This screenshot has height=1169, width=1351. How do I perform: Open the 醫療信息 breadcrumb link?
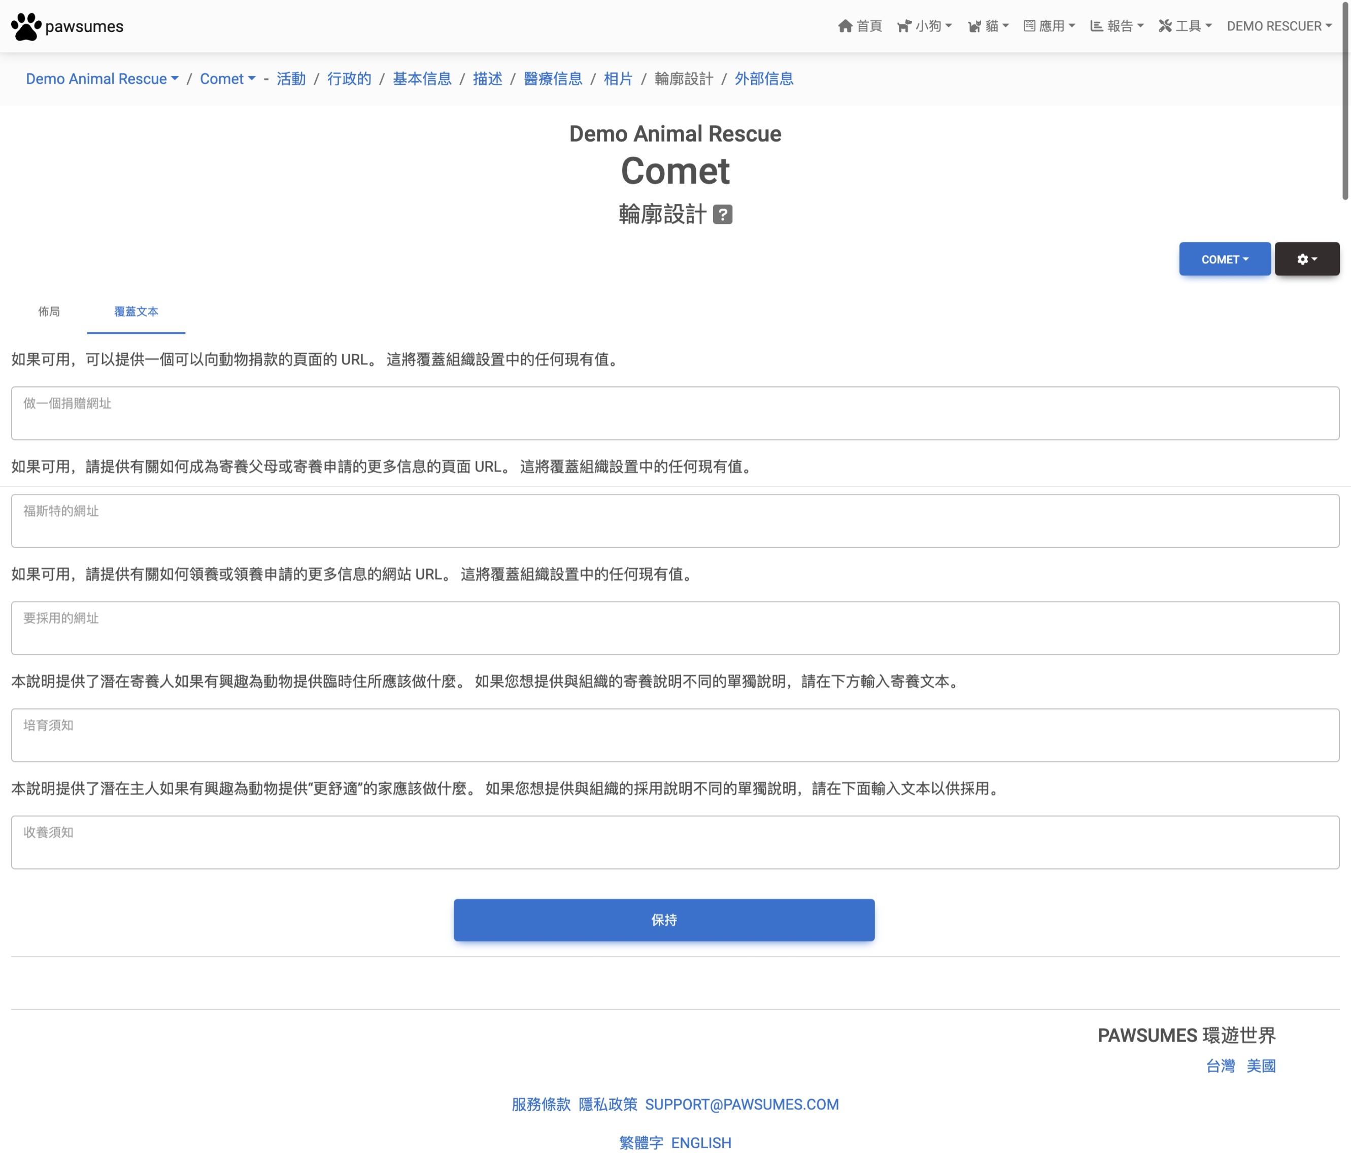tap(553, 79)
